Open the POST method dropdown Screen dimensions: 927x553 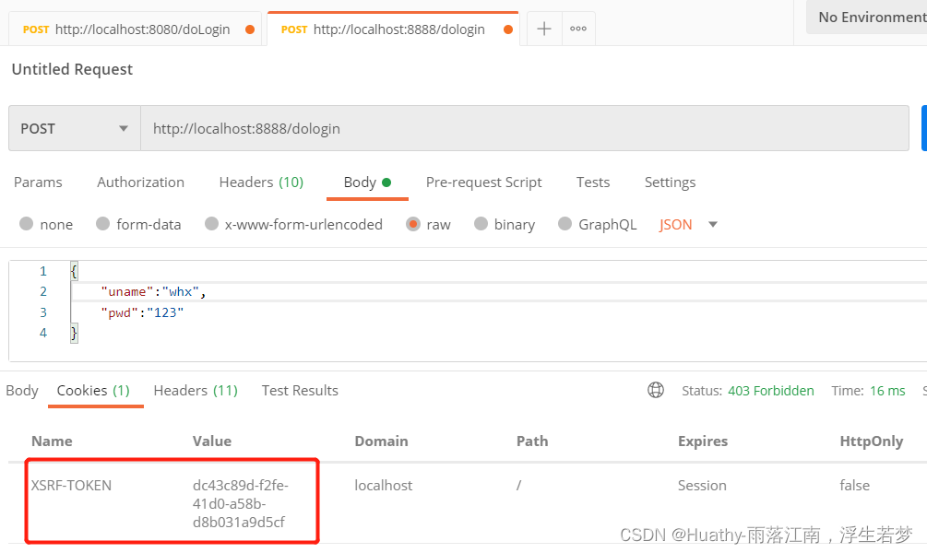tap(74, 128)
